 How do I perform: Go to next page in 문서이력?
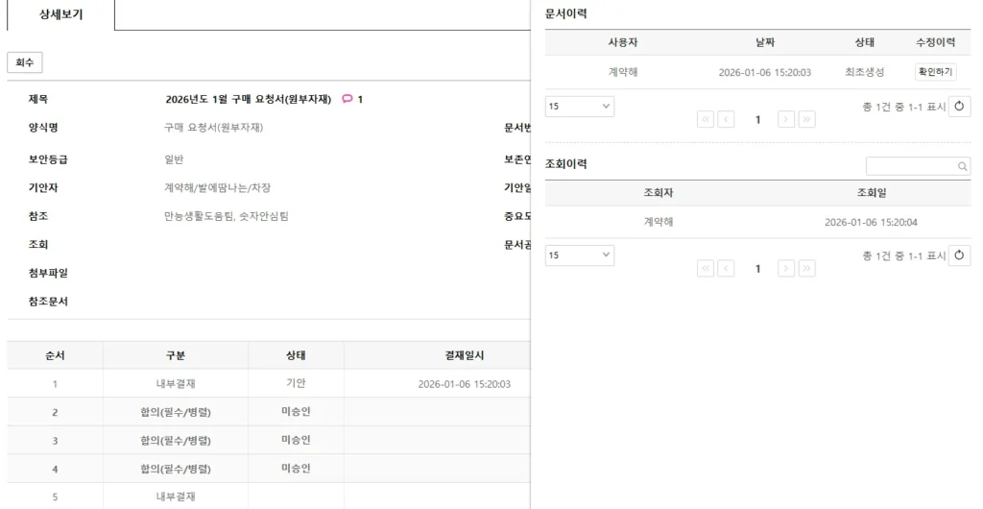(x=786, y=119)
